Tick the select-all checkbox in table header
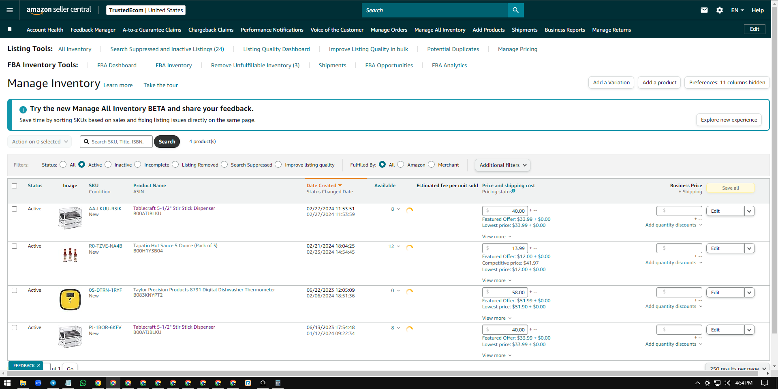Image resolution: width=778 pixels, height=389 pixels. click(15, 186)
